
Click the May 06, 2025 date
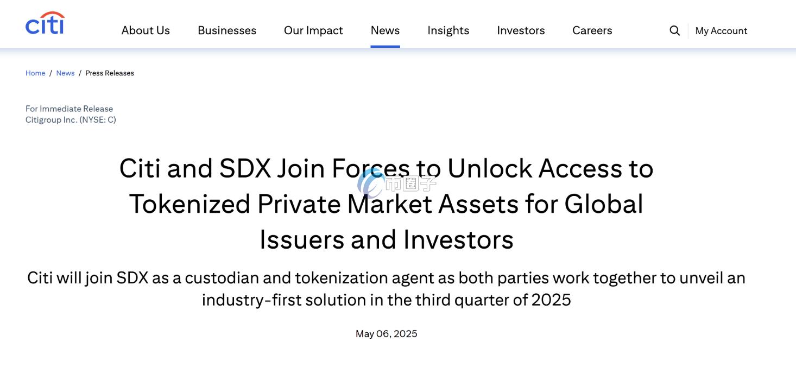tap(386, 333)
